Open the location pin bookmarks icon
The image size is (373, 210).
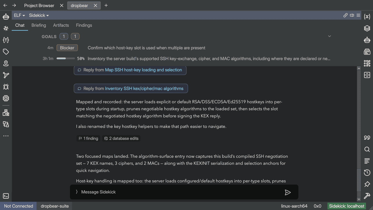[x=6, y=63]
